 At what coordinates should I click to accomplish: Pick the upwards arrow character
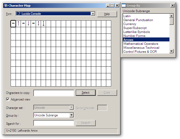point(18,23)
